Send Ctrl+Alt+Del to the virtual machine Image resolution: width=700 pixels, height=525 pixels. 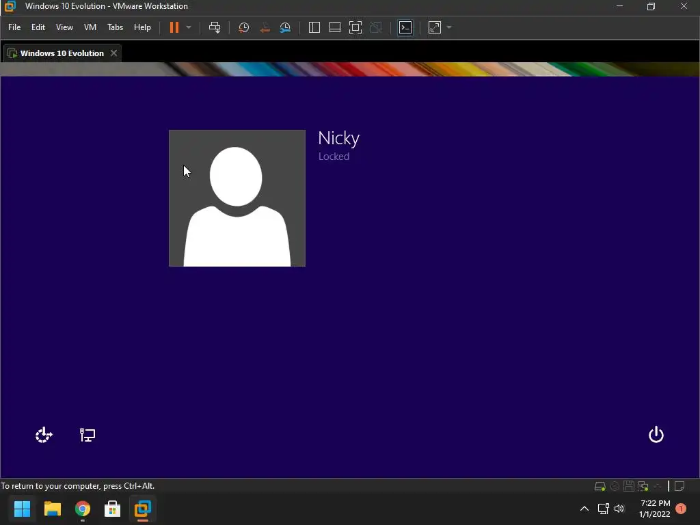[x=215, y=27]
